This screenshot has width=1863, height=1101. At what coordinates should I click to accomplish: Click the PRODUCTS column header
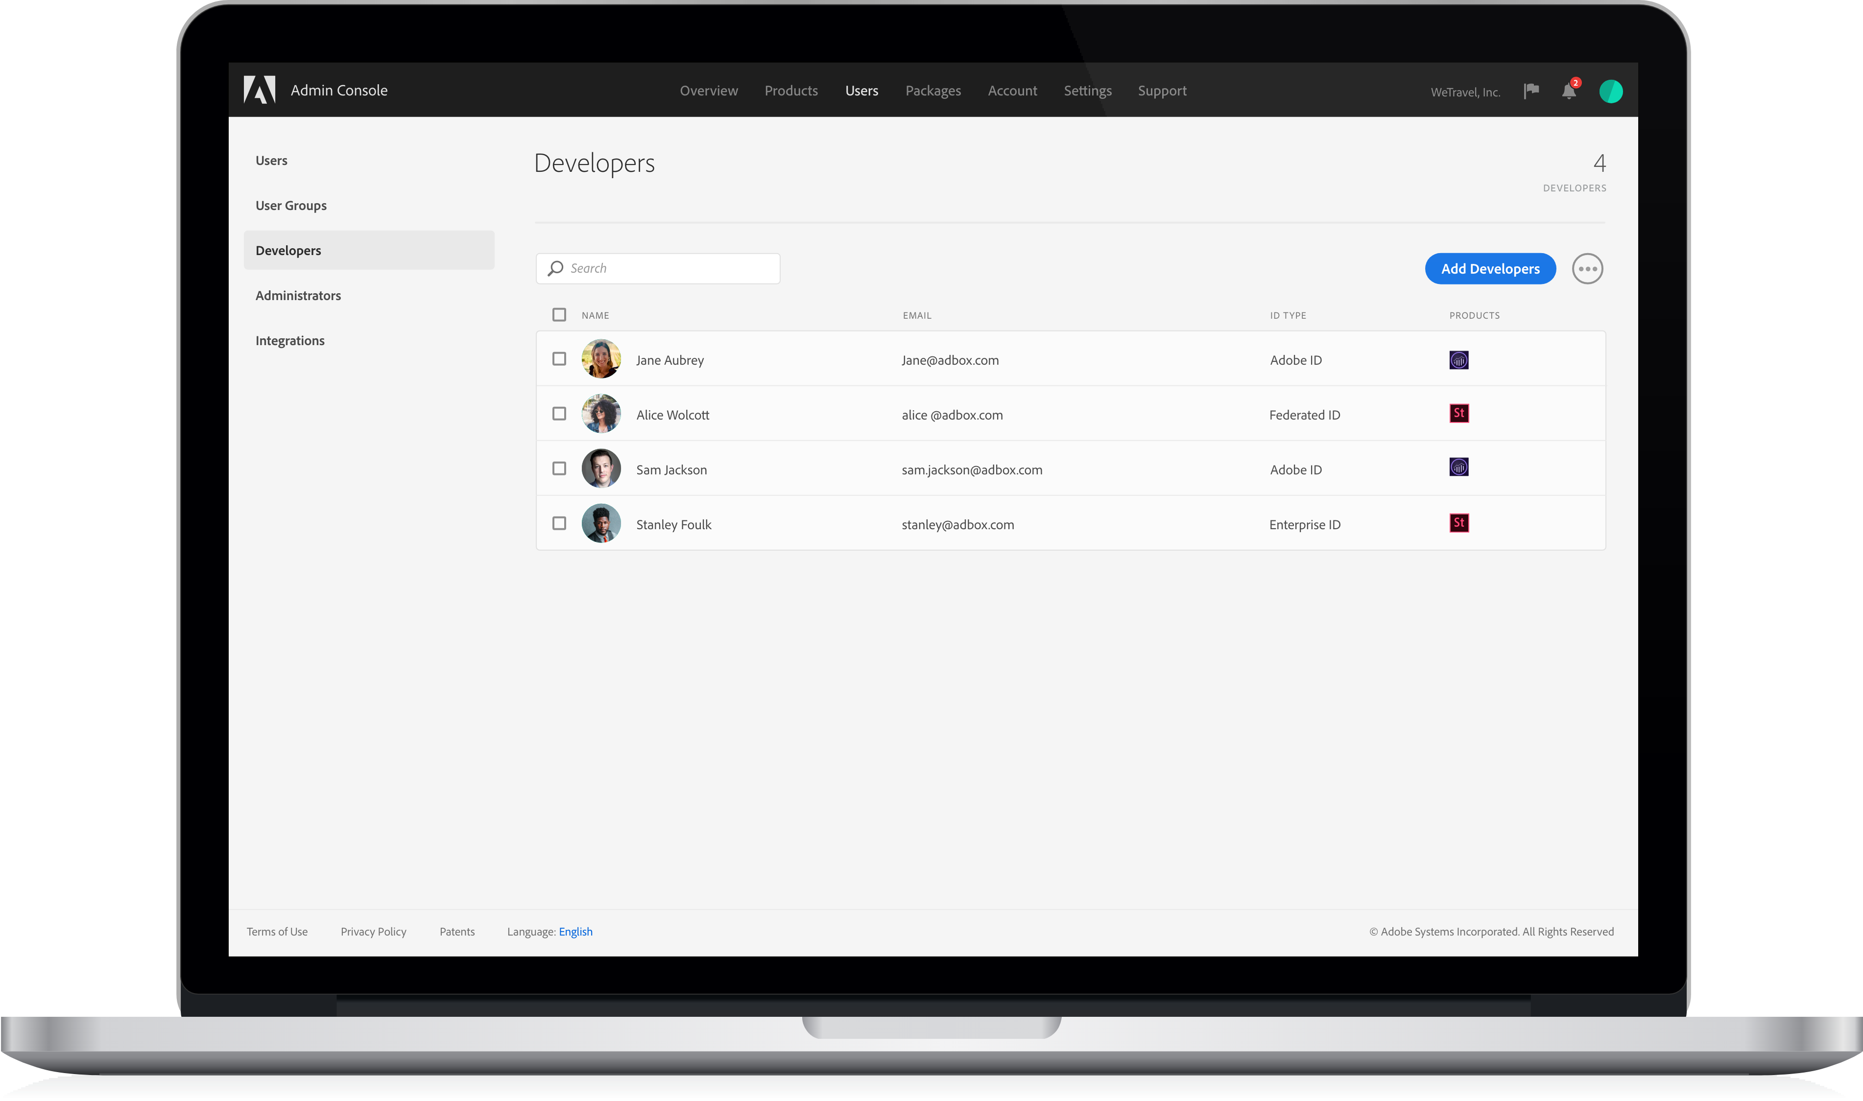pos(1475,315)
